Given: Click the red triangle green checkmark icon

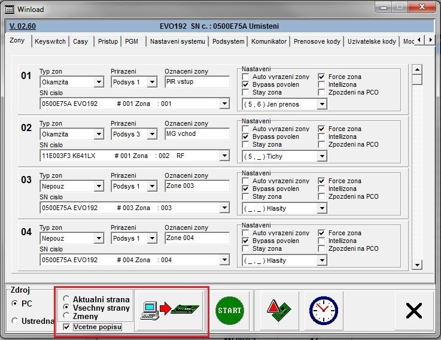Looking at the screenshot, I should click(278, 310).
